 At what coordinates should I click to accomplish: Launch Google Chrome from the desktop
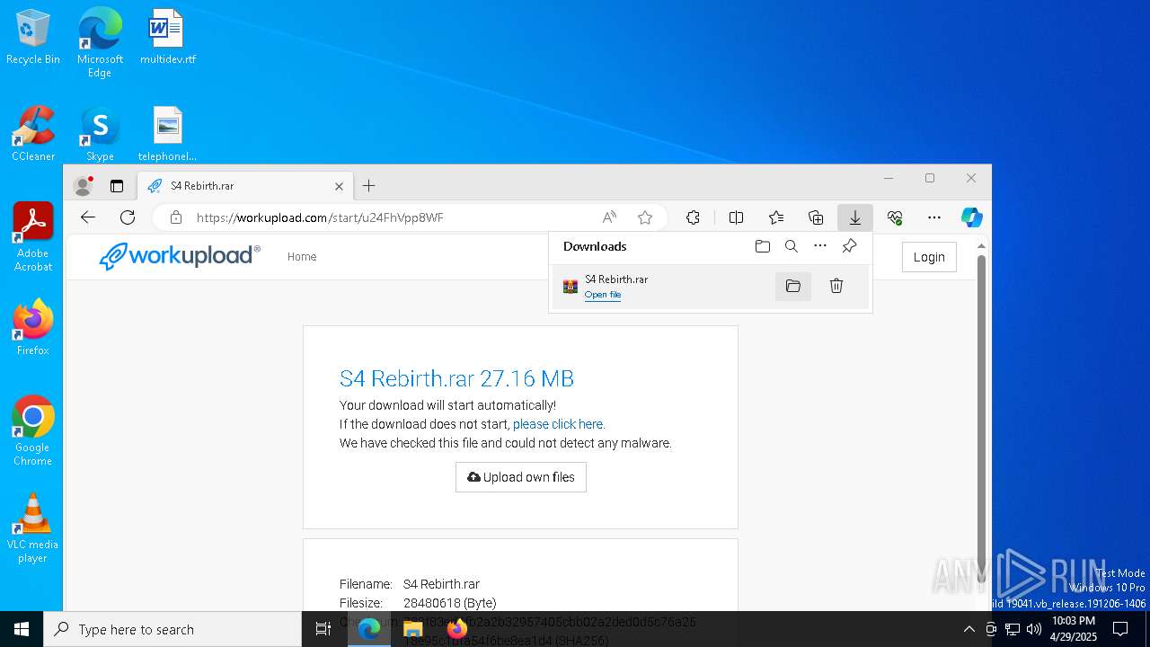click(x=33, y=431)
